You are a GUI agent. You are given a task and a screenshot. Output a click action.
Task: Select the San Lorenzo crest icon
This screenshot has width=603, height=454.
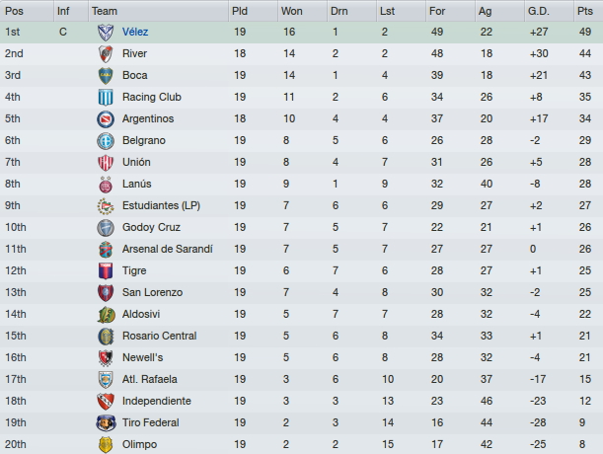106,293
